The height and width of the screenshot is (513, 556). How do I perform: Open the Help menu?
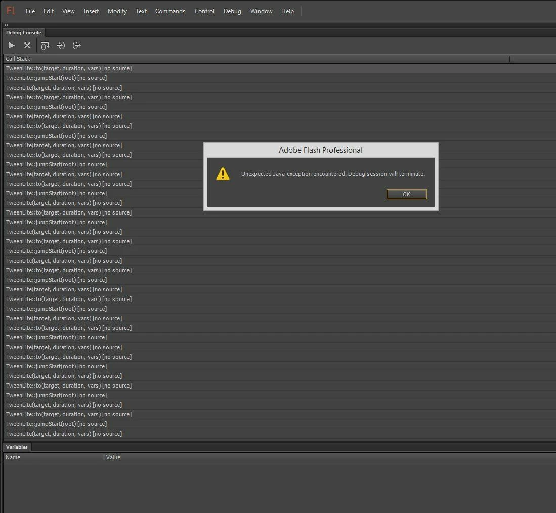287,11
